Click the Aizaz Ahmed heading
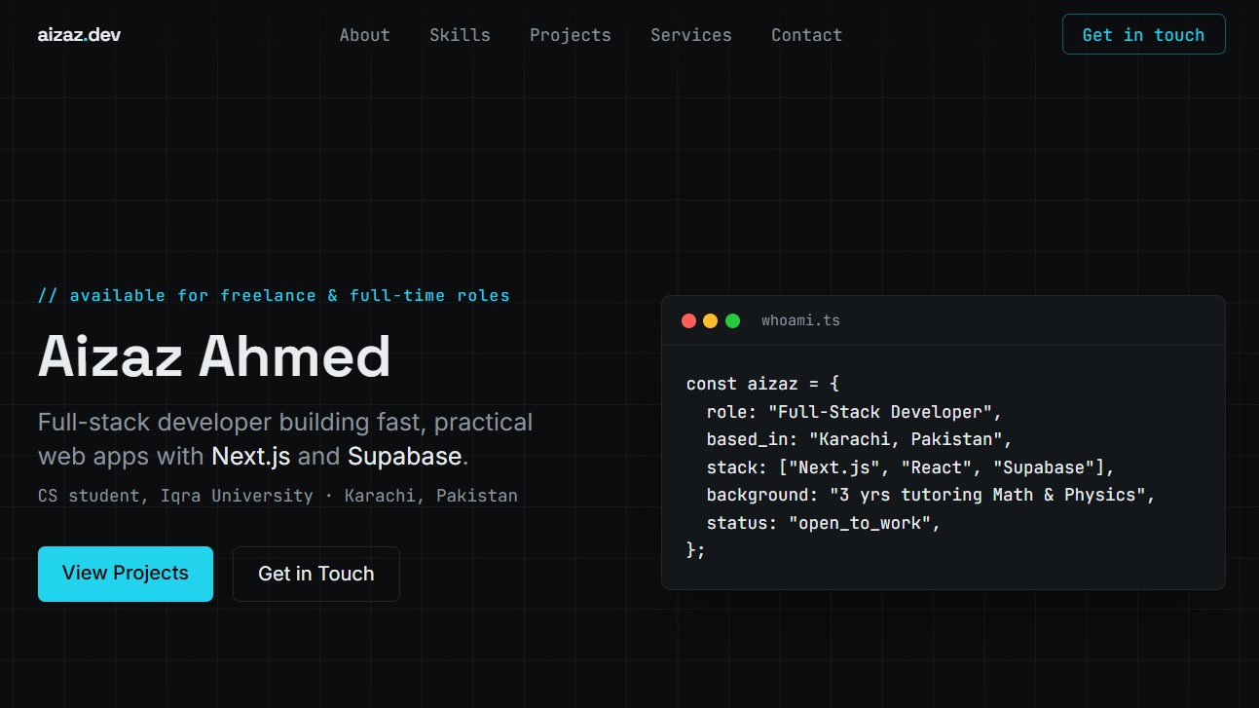Viewport: 1259px width, 708px height. pos(214,356)
